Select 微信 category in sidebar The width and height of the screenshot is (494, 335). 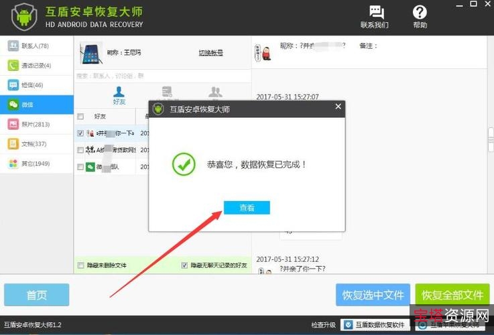(x=37, y=105)
